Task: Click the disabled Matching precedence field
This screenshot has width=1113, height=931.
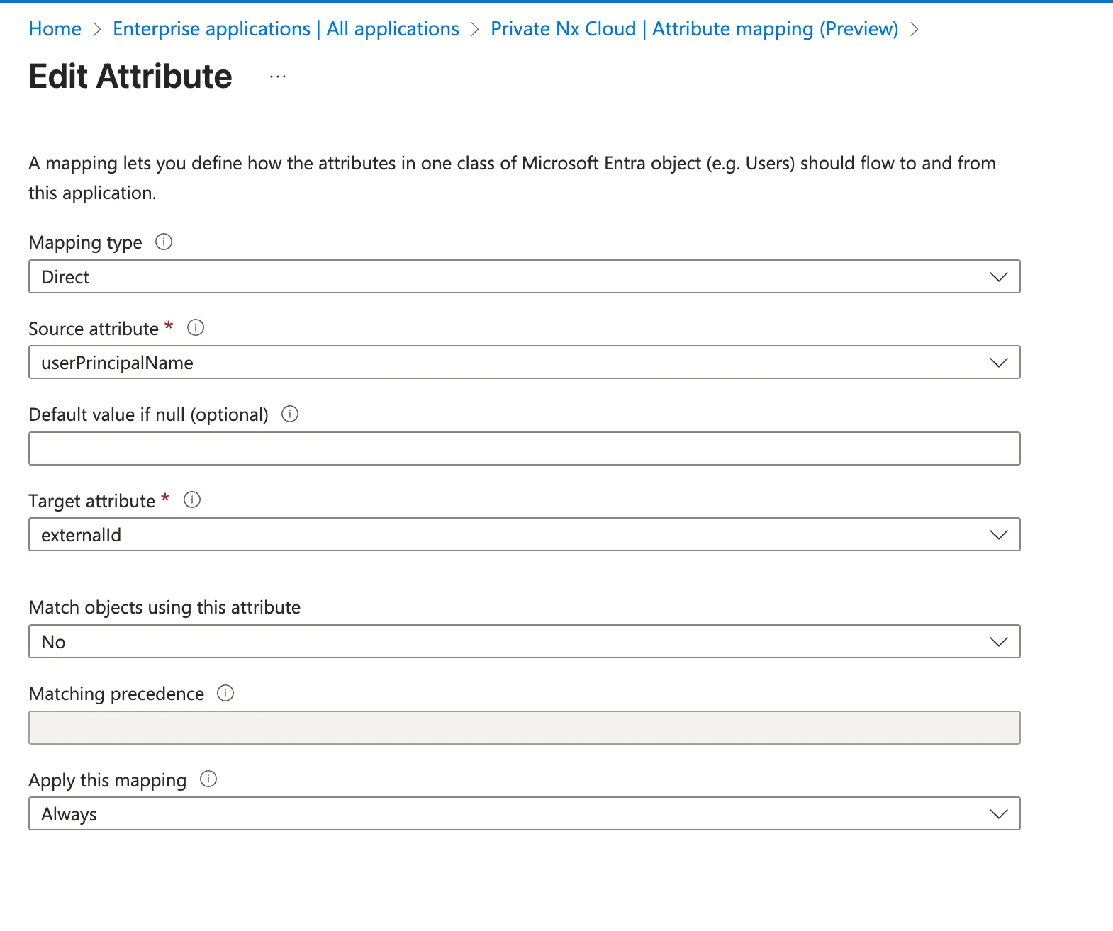Action: pos(524,728)
